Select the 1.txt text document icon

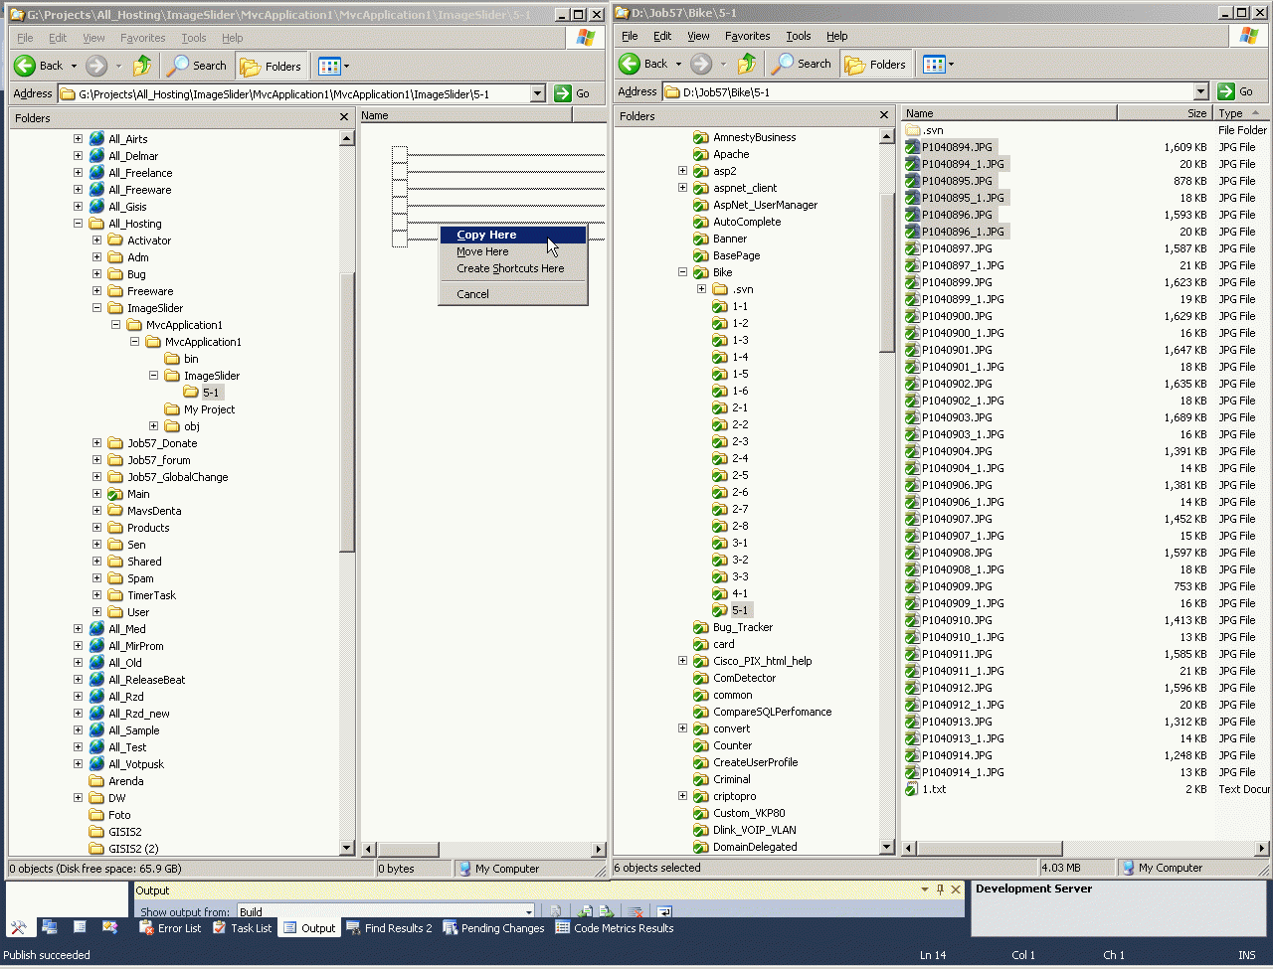point(913,789)
